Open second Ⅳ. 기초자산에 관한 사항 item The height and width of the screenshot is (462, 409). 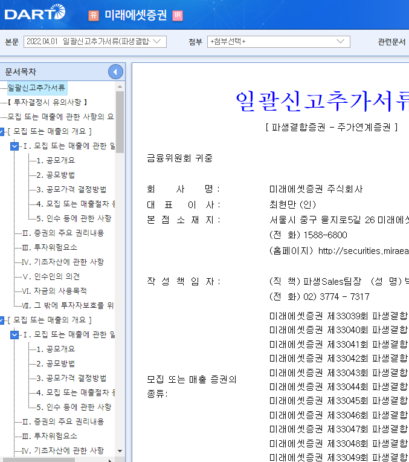63,451
